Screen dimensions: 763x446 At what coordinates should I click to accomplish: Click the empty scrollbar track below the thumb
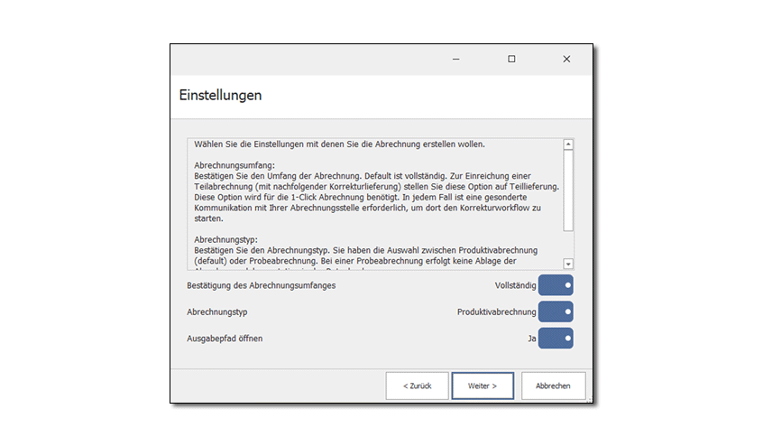pyautogui.click(x=568, y=244)
